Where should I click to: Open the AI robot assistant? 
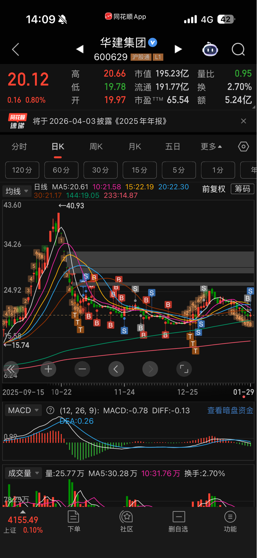click(210, 50)
